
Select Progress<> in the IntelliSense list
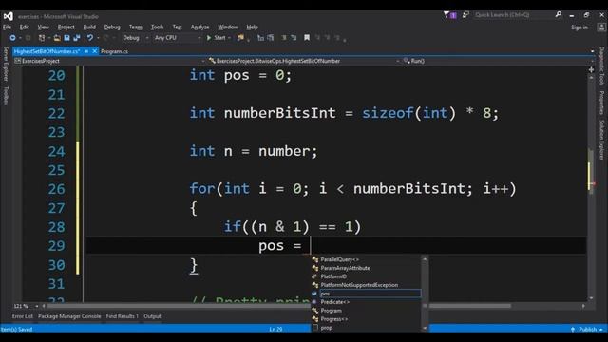[x=367, y=319]
